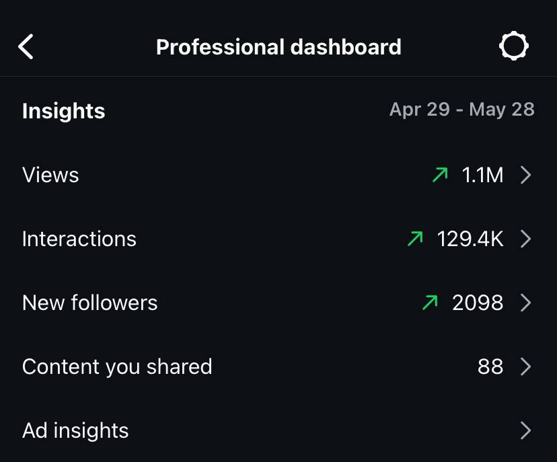Click the 2098 new followers count
Viewport: 557px width, 462px height.
click(x=478, y=303)
